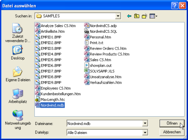188x140 pixels.
Task: Click the Abbrechen button
Action: click(x=172, y=132)
